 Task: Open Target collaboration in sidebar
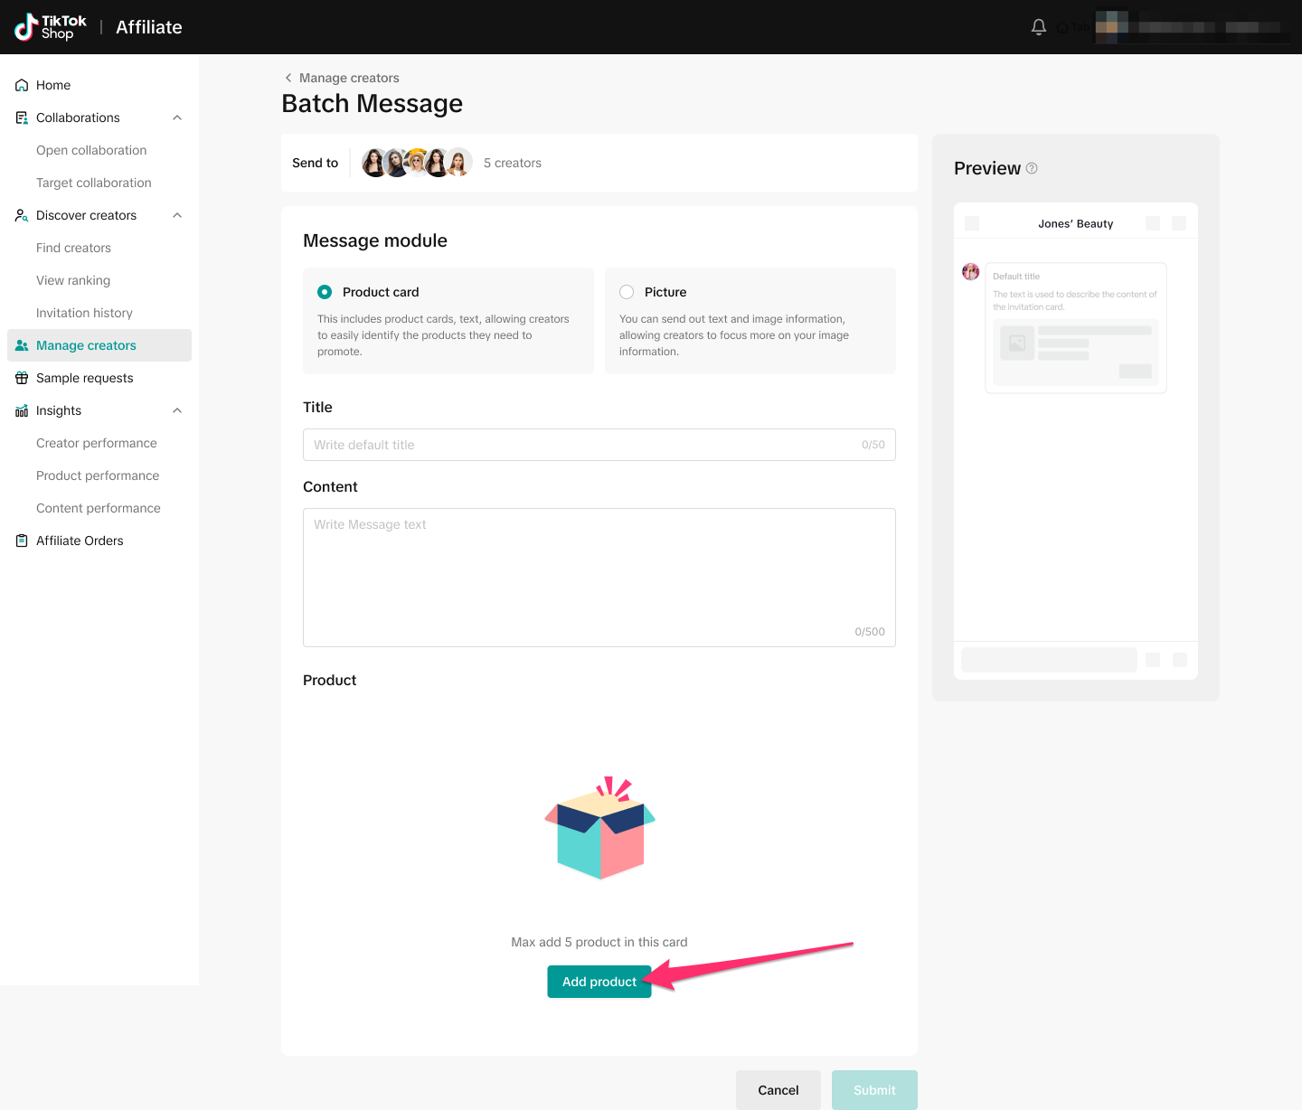[x=94, y=183]
